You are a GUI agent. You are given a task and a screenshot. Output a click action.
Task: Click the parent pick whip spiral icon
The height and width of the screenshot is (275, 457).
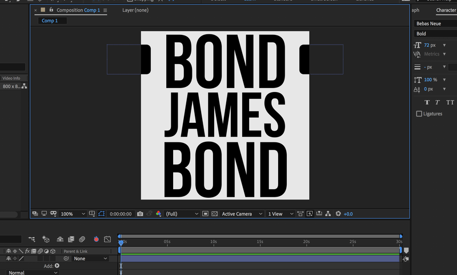tap(66, 258)
